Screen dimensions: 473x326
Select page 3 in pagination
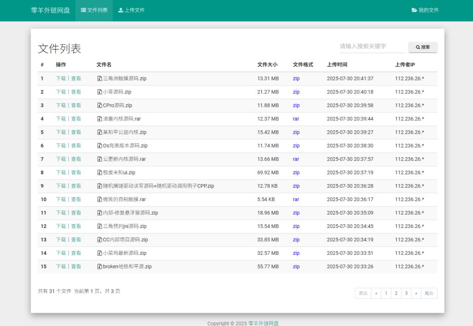point(406,293)
